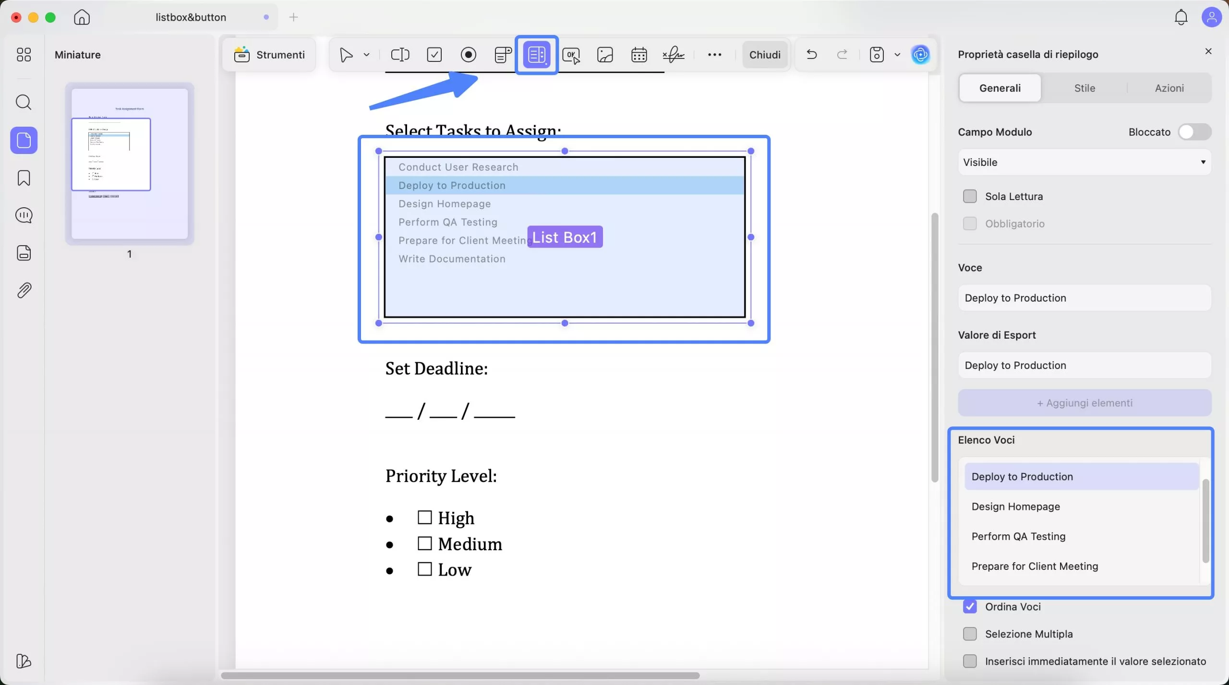Click the document vertical scrollbar

click(934, 348)
